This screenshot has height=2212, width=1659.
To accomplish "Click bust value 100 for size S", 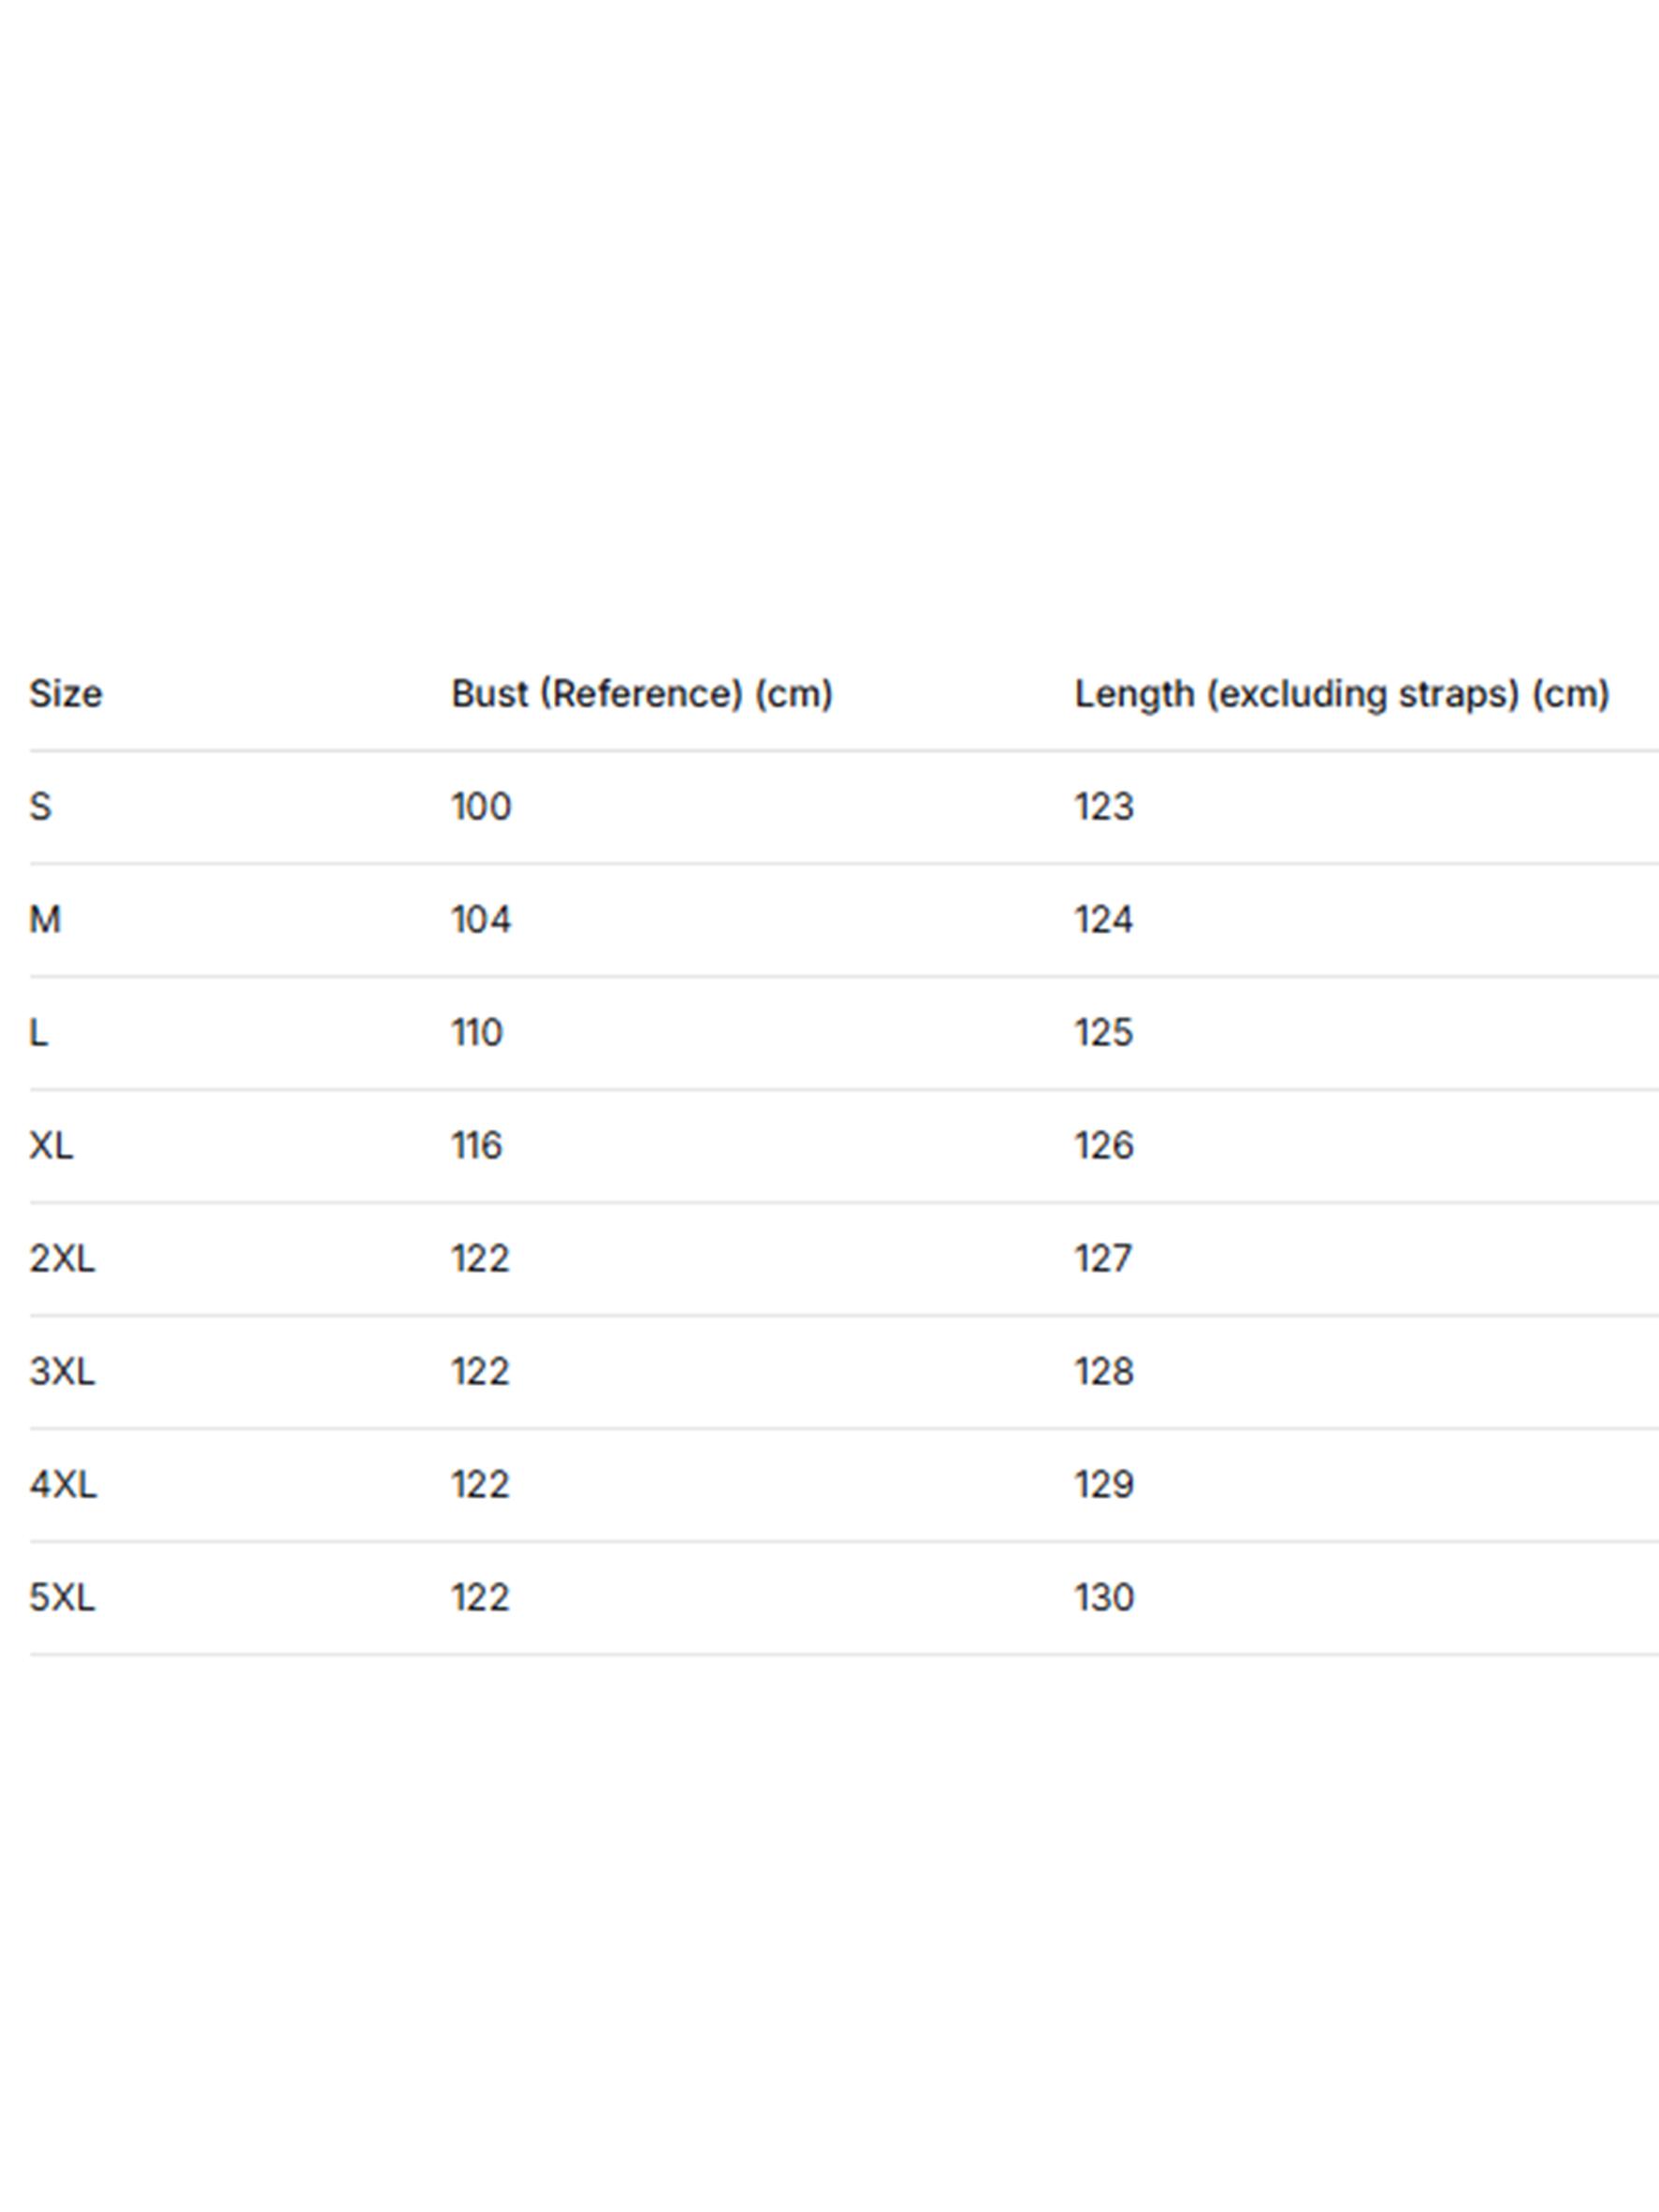I will [481, 807].
